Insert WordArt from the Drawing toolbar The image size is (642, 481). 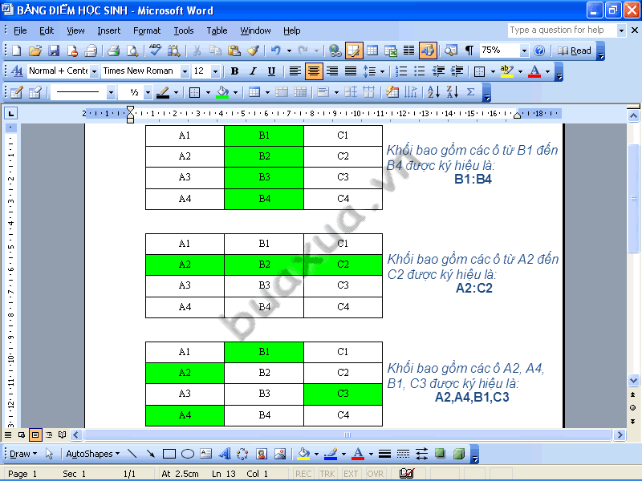pos(225,454)
